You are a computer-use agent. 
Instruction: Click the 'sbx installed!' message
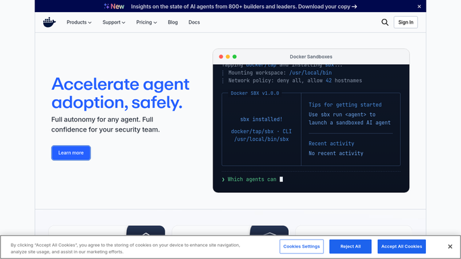coord(261,119)
